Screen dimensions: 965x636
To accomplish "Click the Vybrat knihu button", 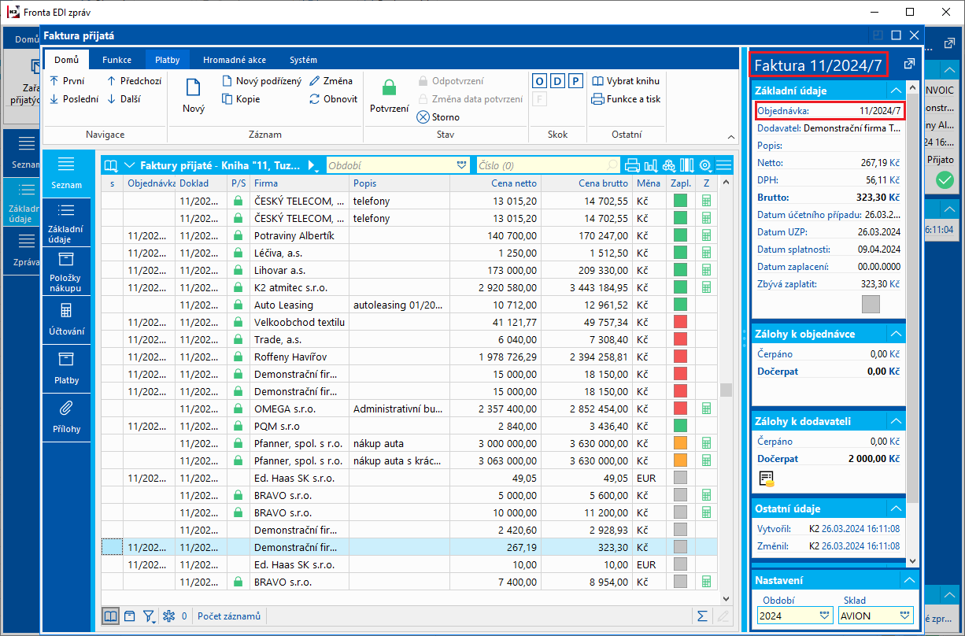I will pyautogui.click(x=626, y=81).
